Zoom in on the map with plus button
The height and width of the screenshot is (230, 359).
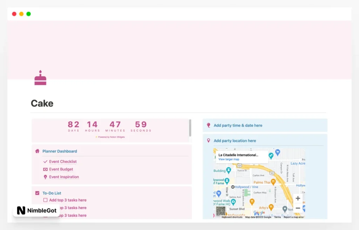(298, 198)
